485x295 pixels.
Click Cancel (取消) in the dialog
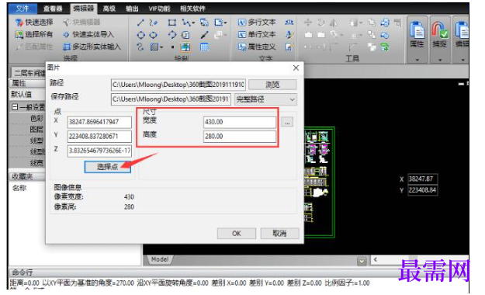click(x=279, y=234)
